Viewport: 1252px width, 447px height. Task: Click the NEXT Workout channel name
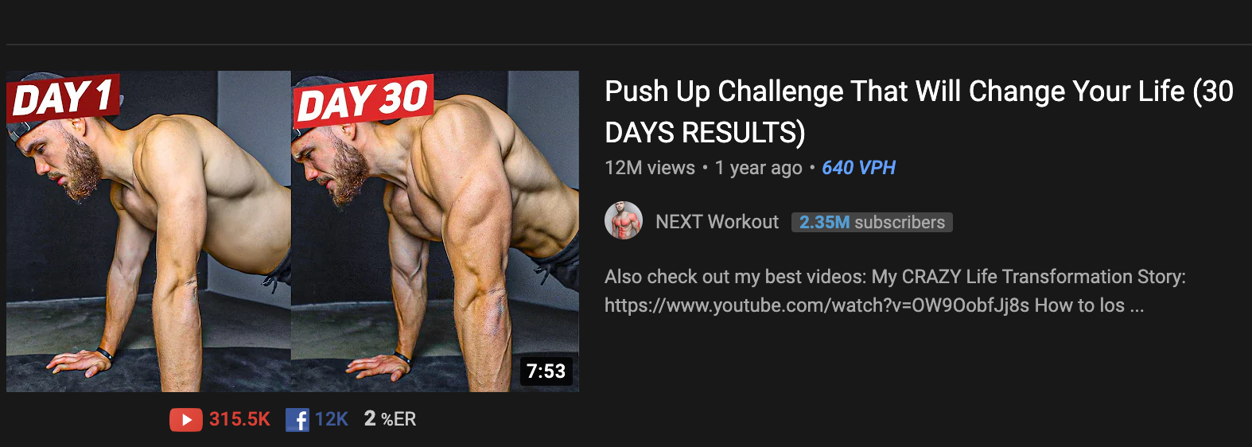pyautogui.click(x=717, y=222)
